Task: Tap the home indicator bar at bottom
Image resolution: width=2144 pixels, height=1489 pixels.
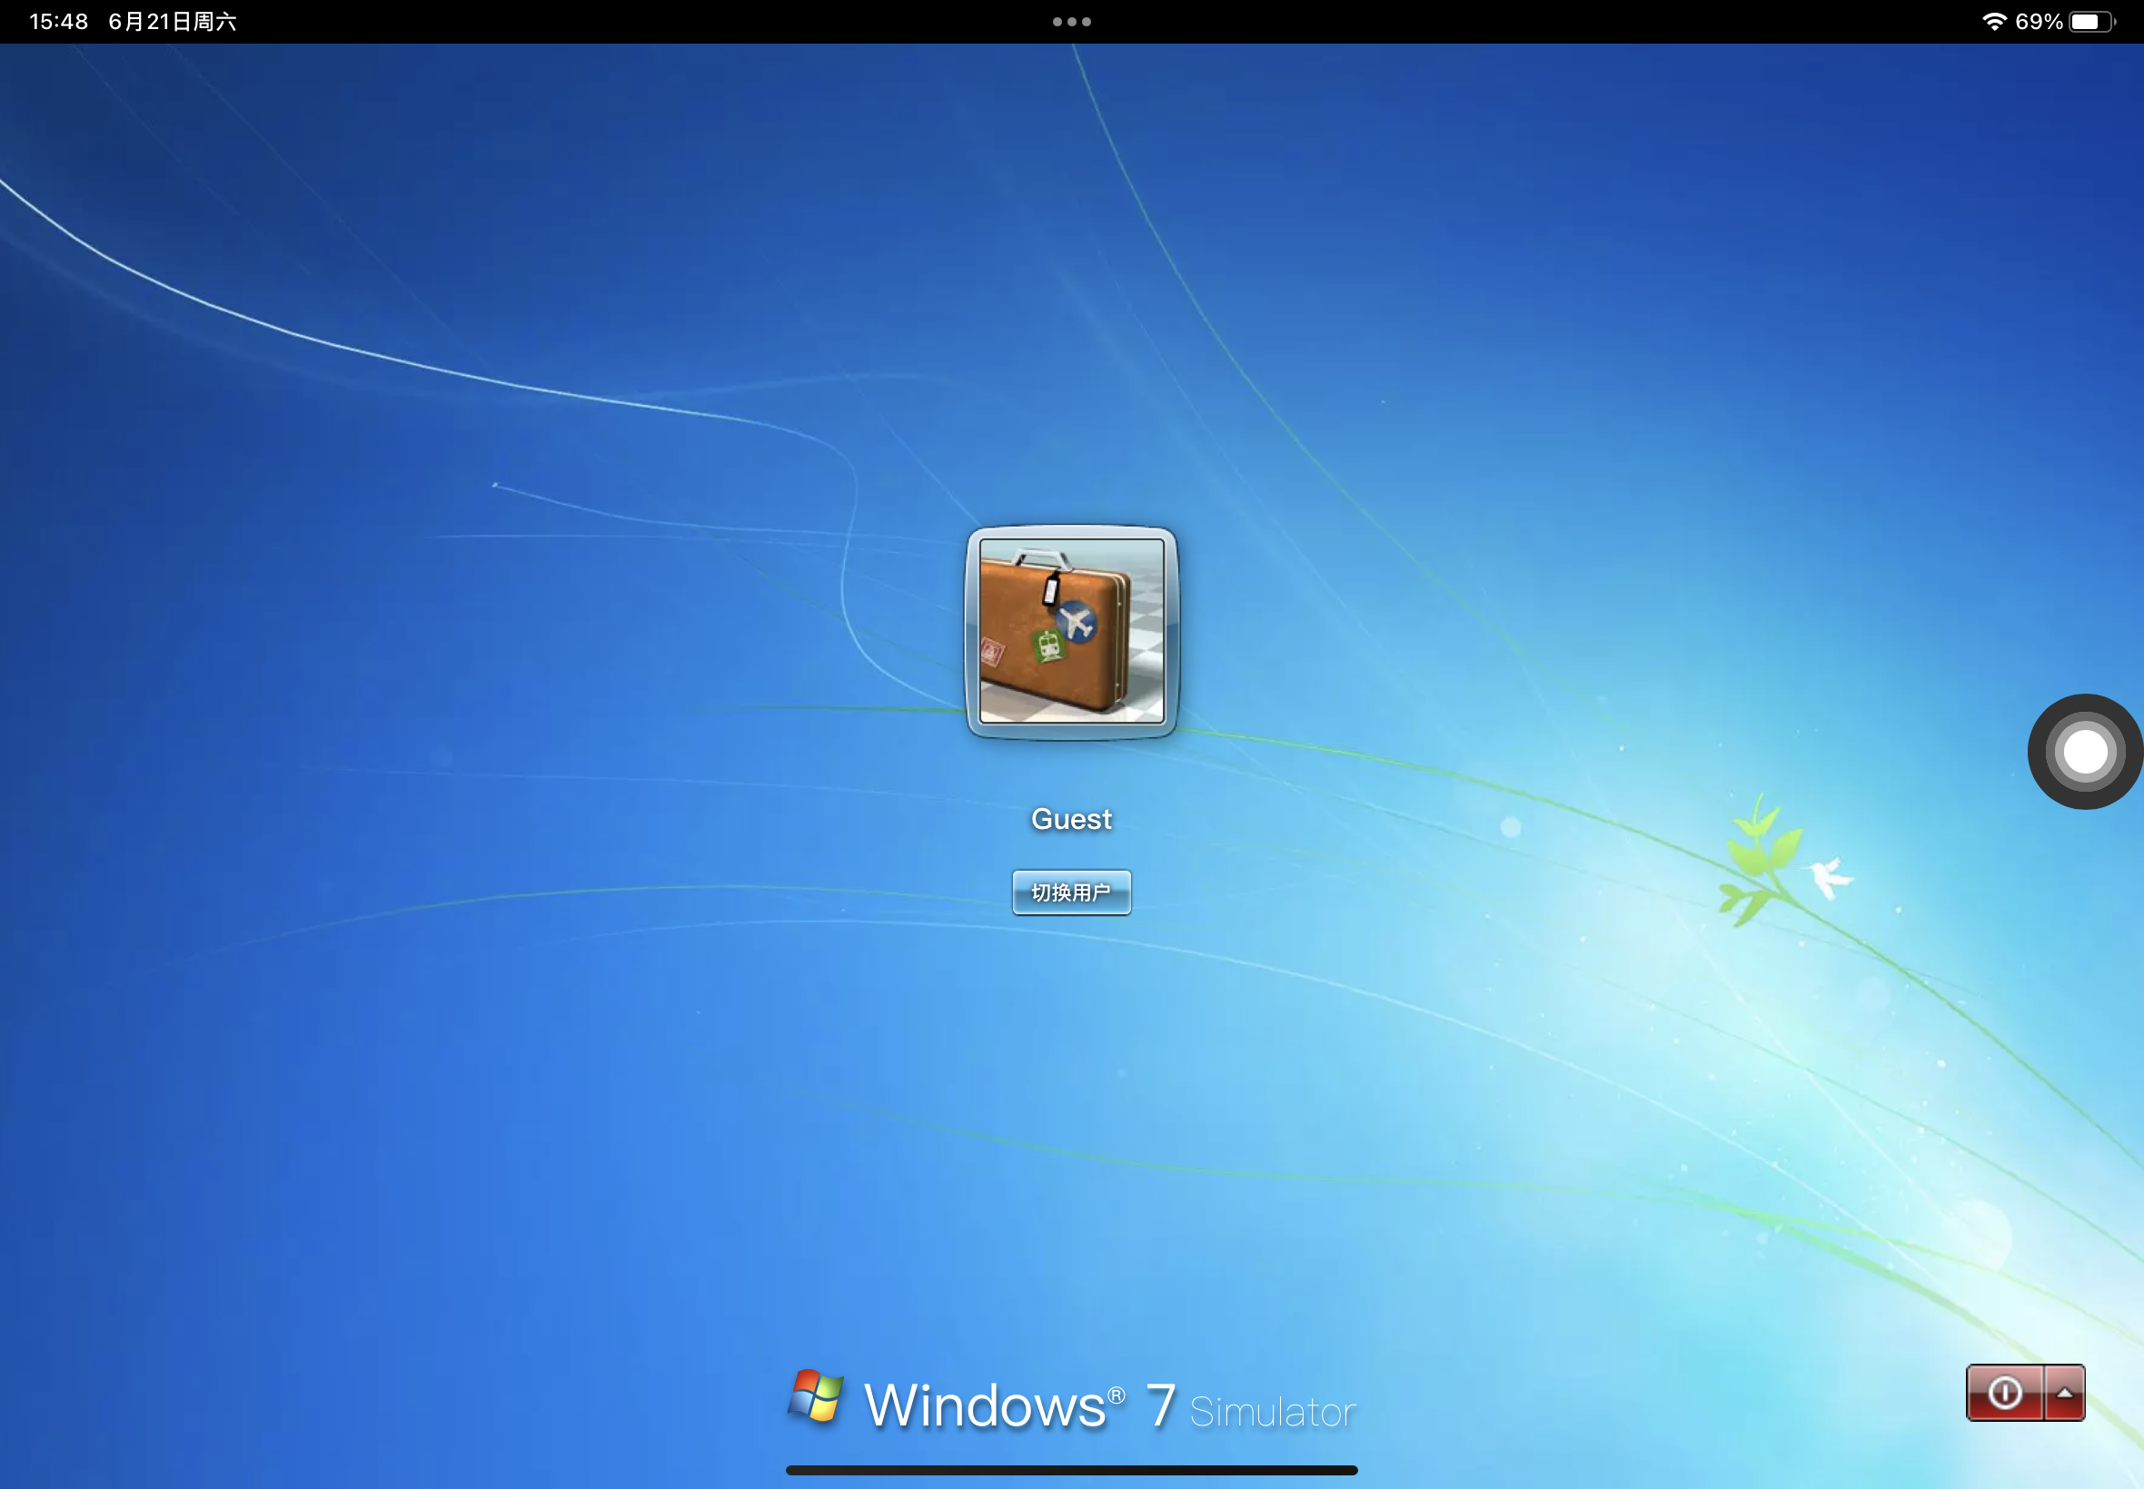Action: (1071, 1470)
